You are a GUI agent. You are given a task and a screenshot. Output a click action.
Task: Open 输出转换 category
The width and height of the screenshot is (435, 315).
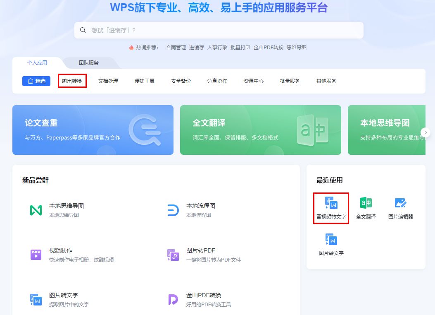click(72, 81)
